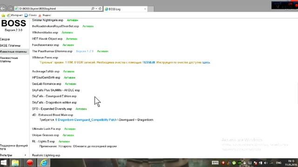The image size is (298, 167).
Task: Open File Explorer from the taskbar
Action: tap(15, 163)
